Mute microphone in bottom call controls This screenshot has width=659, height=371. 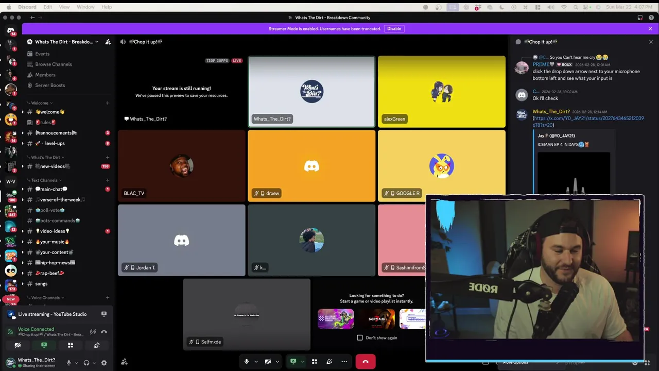tap(247, 362)
